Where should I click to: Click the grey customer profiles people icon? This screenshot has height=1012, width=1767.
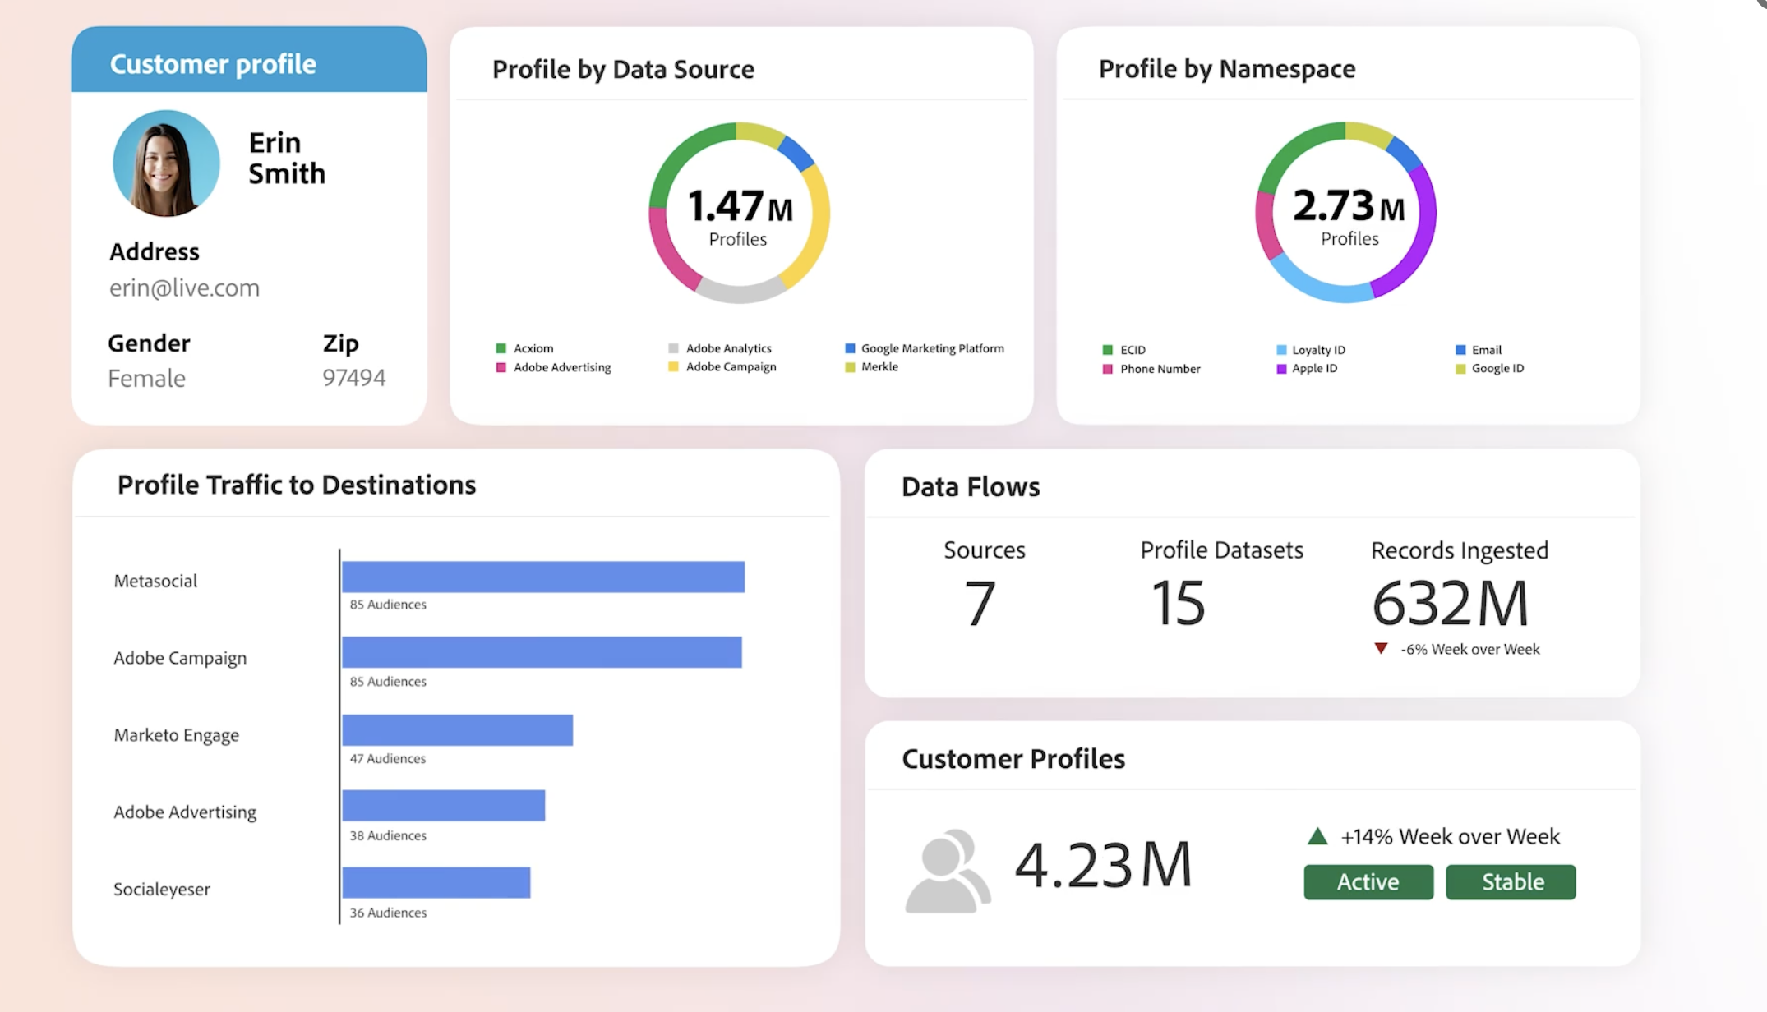point(947,872)
